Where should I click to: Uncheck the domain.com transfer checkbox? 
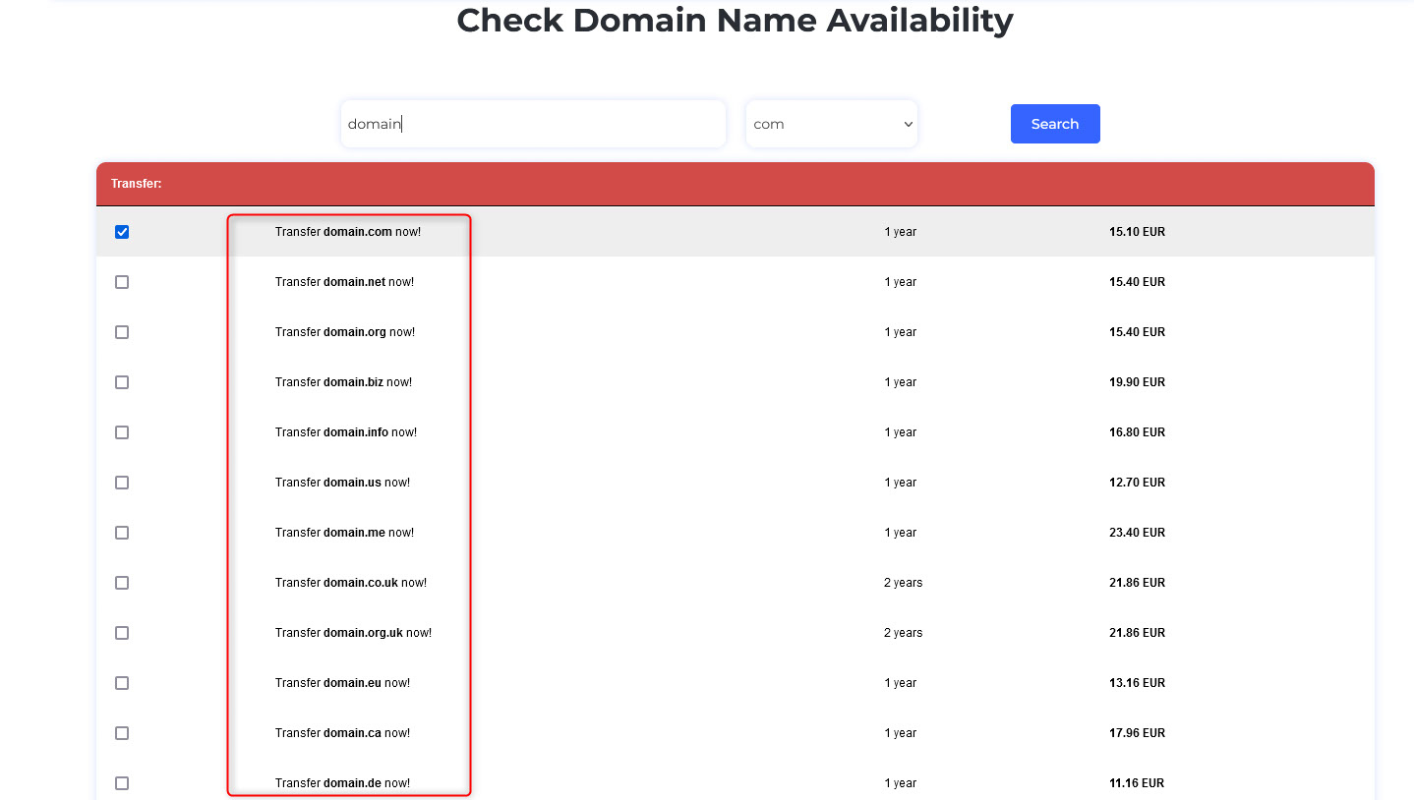[121, 231]
